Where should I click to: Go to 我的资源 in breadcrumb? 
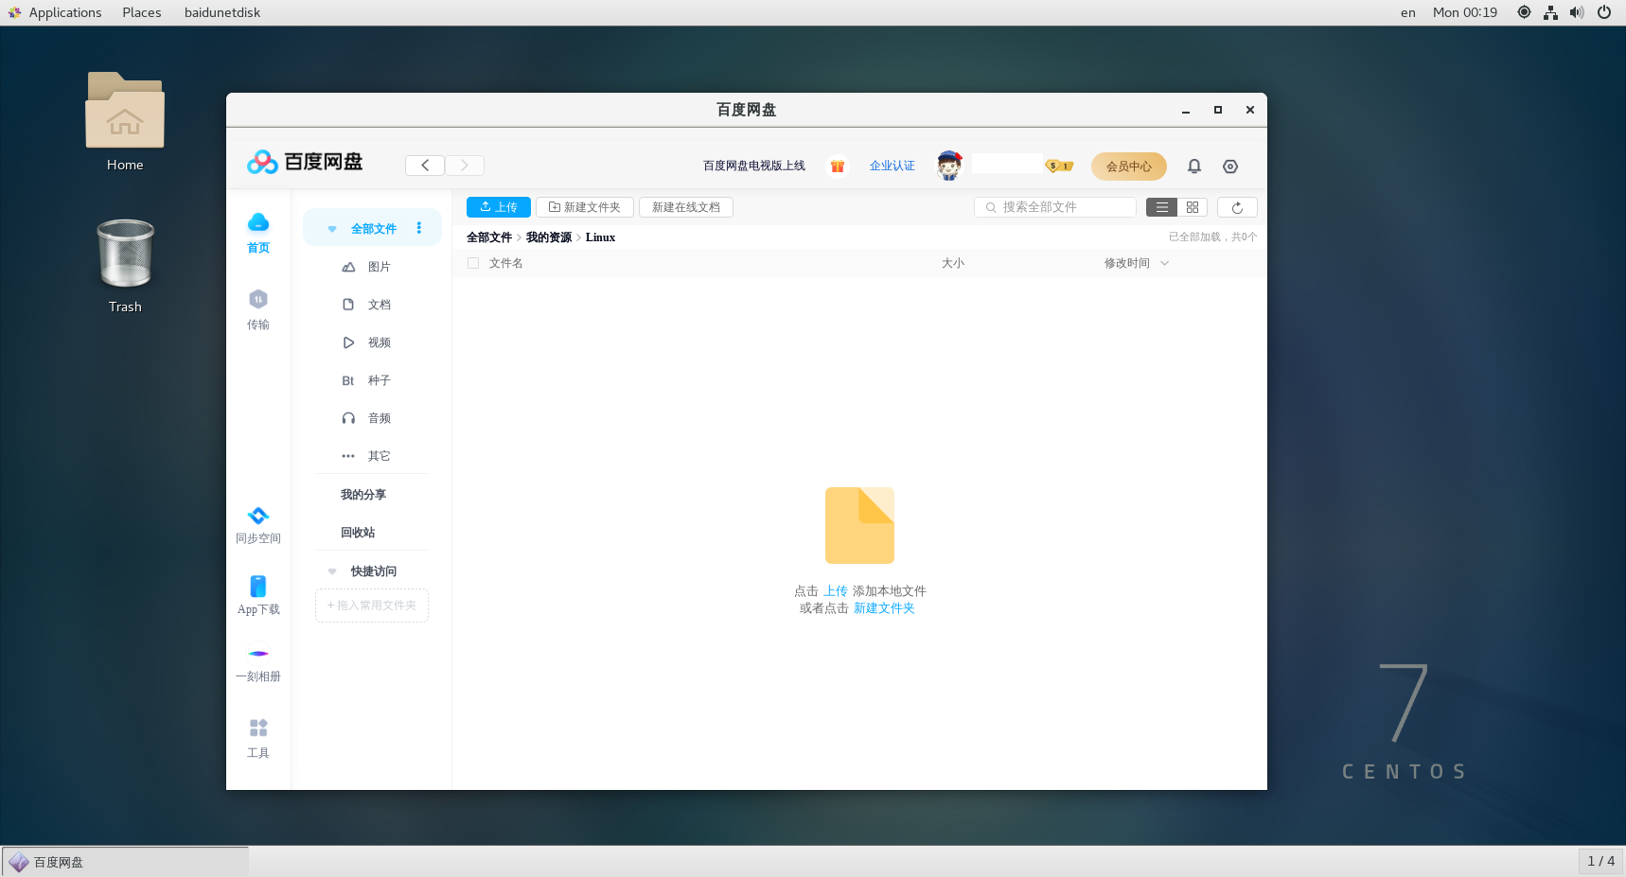549,237
